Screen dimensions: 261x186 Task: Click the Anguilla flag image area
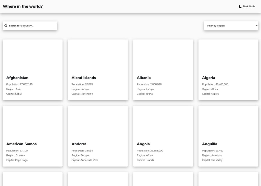pos(229,122)
